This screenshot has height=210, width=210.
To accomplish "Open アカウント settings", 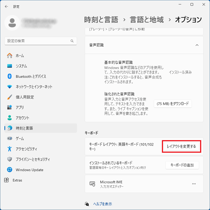I will point(40,118).
